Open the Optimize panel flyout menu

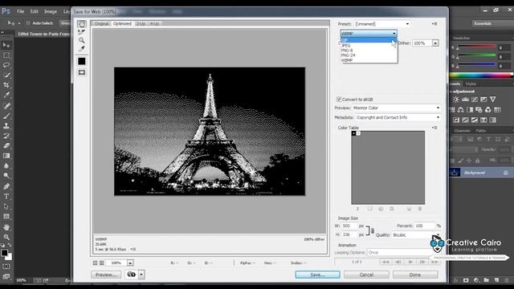click(434, 24)
